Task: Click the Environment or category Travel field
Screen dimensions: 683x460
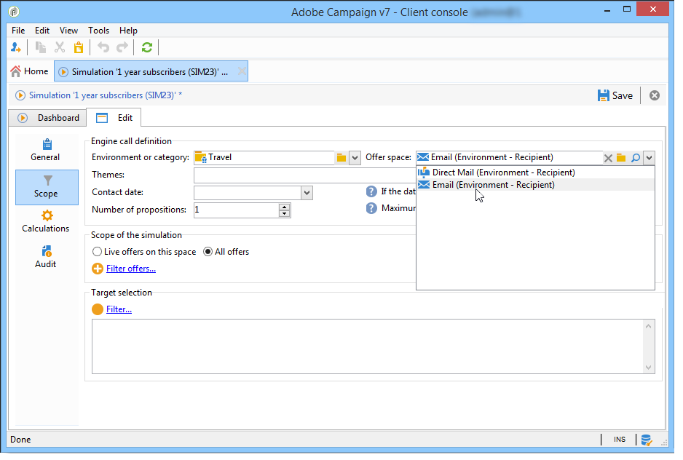Action: 264,158
